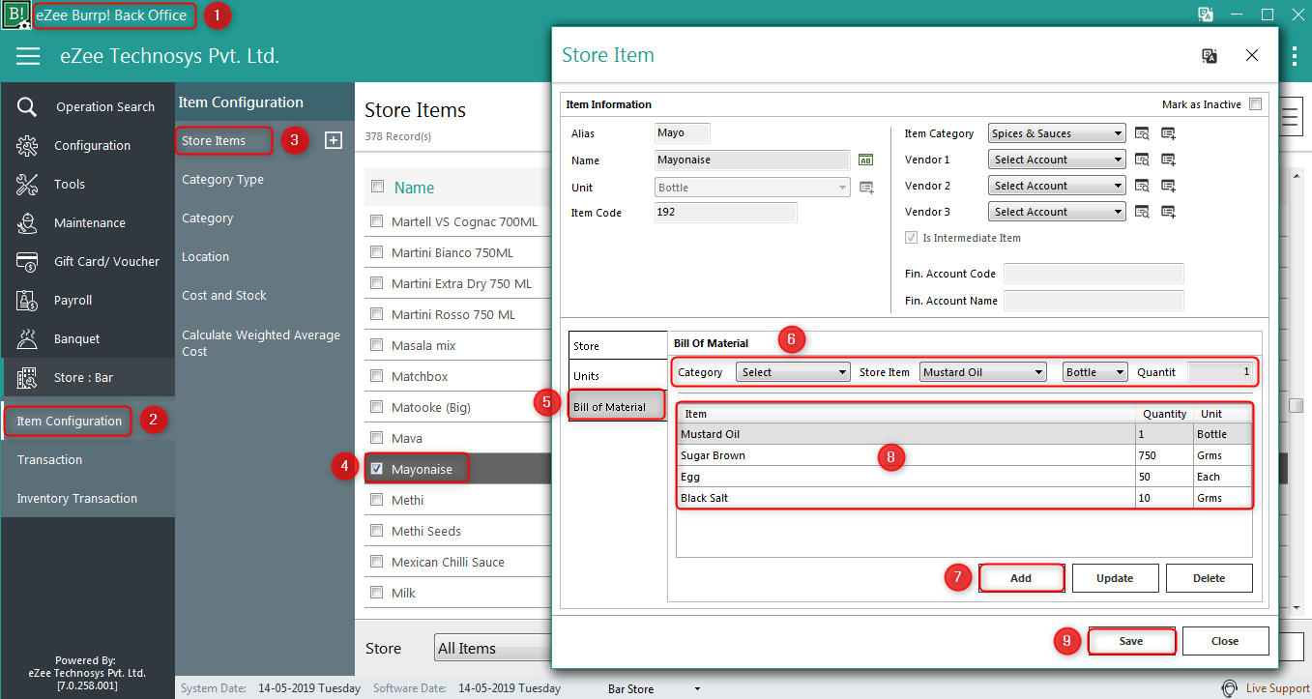Open Item Configuration in left sidebar

(x=70, y=421)
